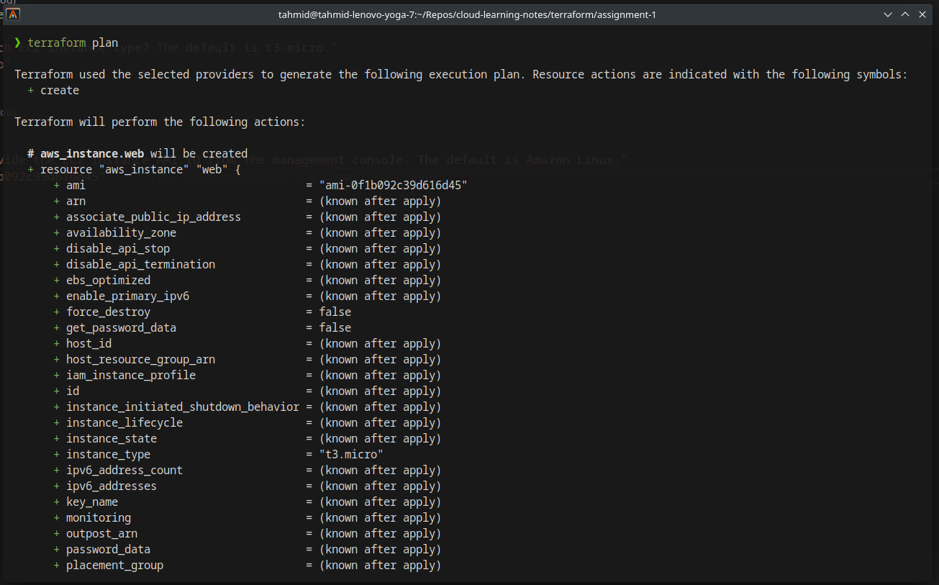This screenshot has width=939, height=585.
Task: Close the terminal window
Action: tap(922, 14)
